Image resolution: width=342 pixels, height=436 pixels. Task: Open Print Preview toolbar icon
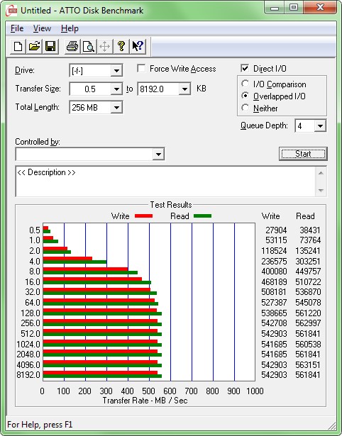[89, 46]
